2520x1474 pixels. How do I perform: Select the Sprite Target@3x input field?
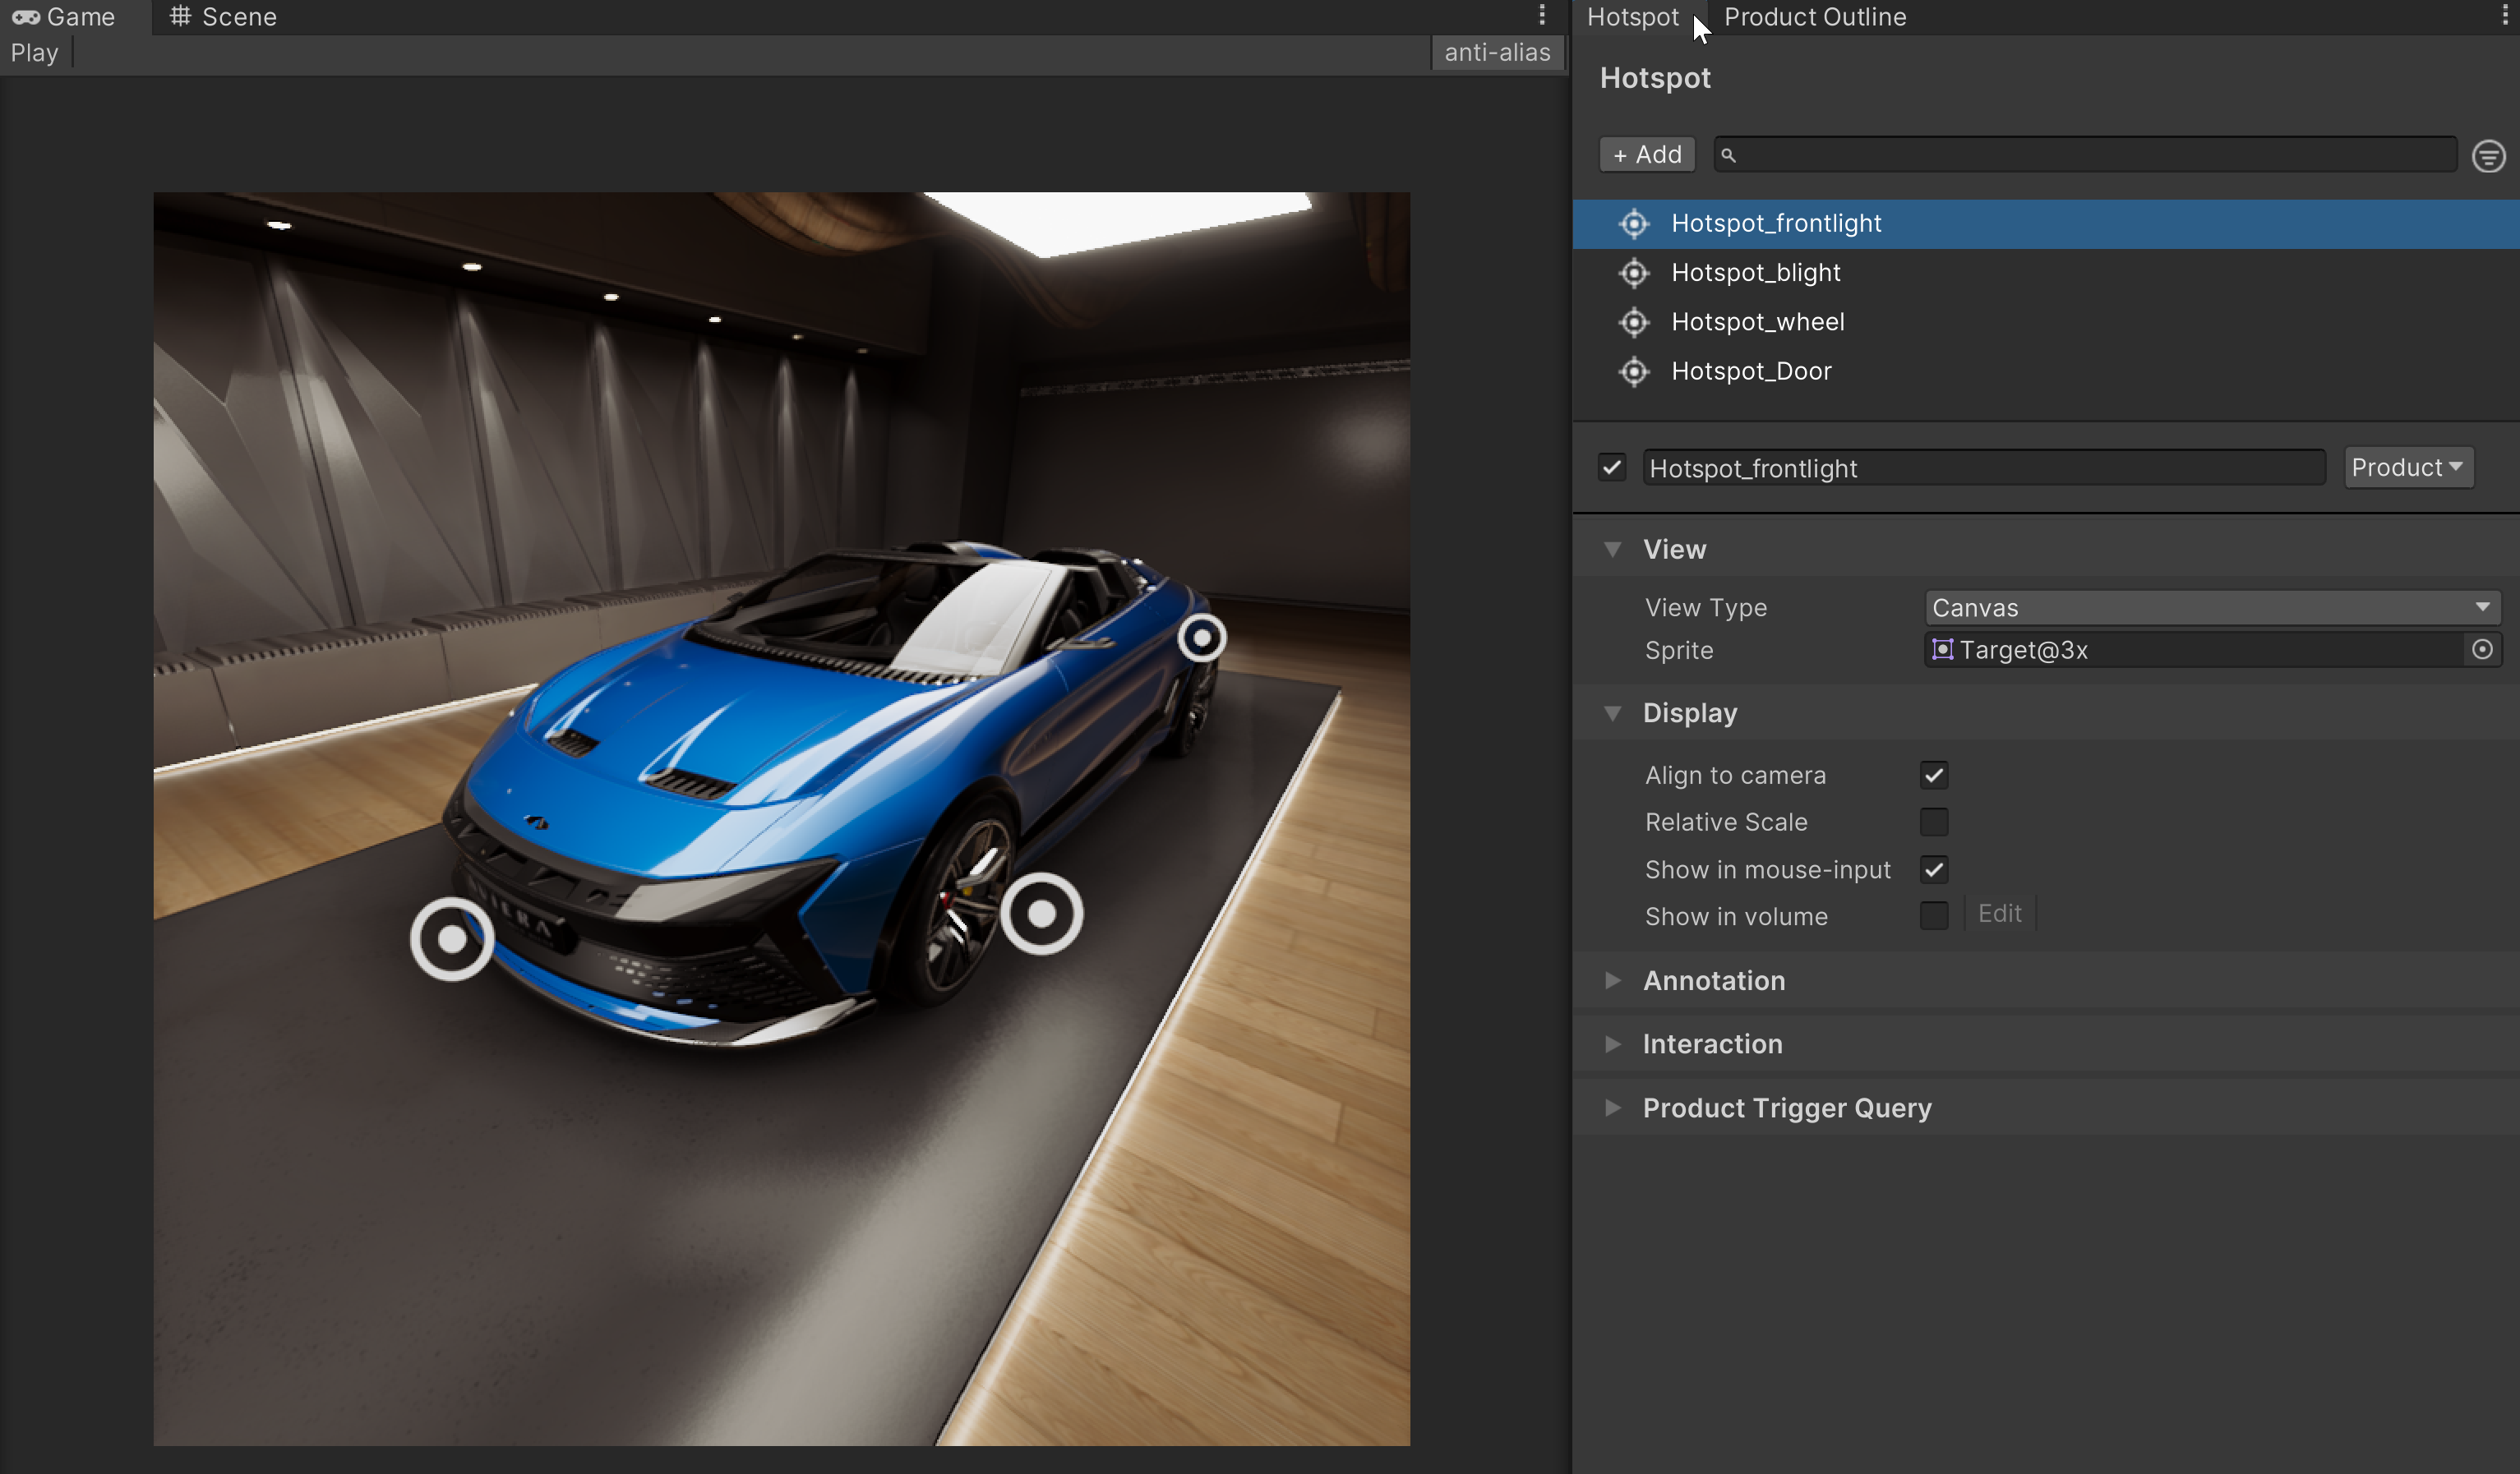click(2209, 649)
